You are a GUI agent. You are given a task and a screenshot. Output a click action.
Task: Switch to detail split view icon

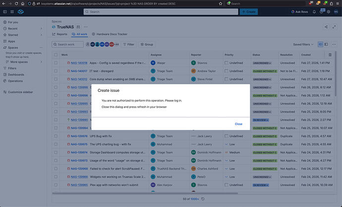pyautogui.click(x=326, y=44)
